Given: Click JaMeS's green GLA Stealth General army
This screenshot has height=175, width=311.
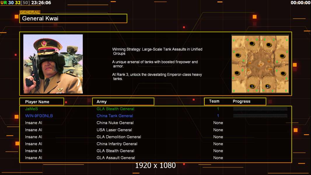Looking at the screenshot, I should [115, 109].
